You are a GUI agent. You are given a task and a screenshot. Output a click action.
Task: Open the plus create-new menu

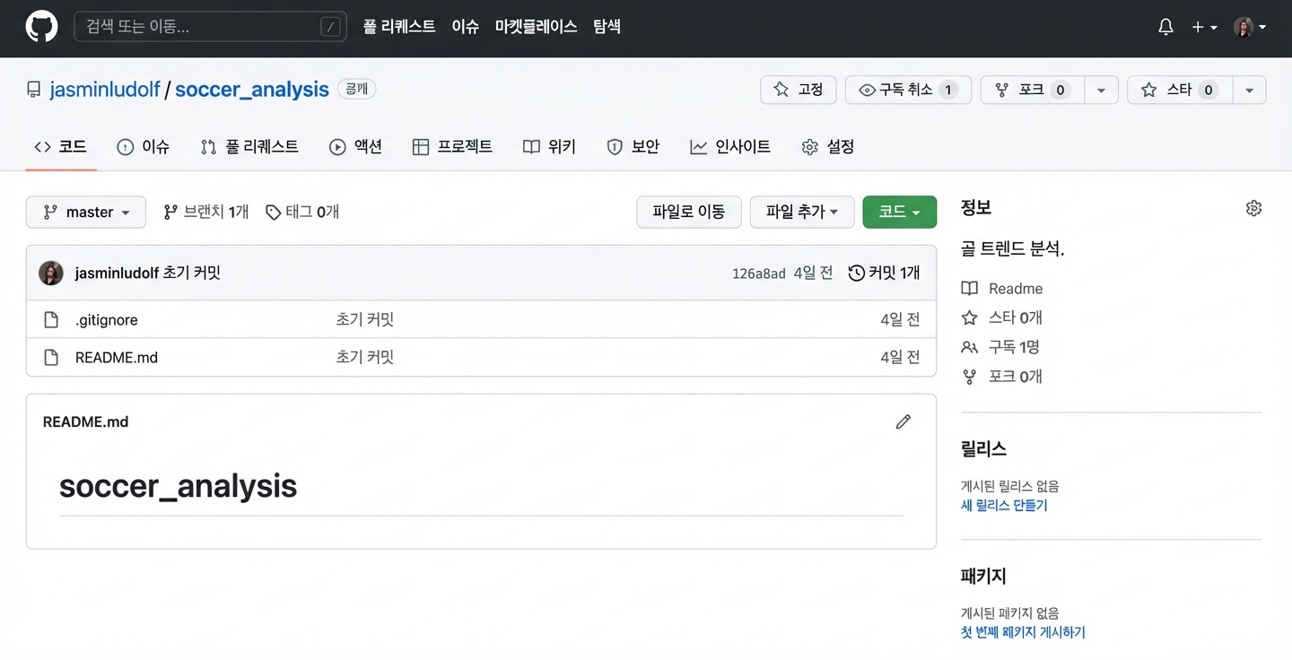click(x=1204, y=27)
